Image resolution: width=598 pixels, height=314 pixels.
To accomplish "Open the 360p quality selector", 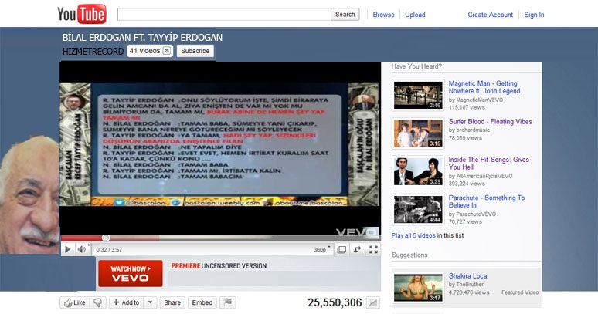I will [322, 250].
